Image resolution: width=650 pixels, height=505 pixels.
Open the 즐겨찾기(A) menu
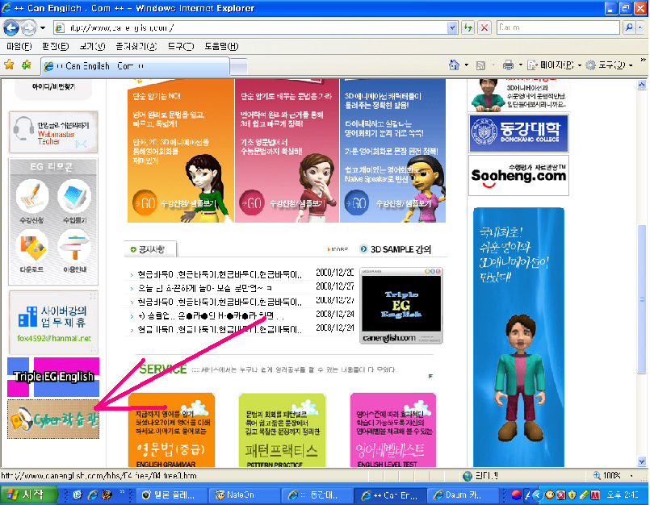pyautogui.click(x=136, y=46)
